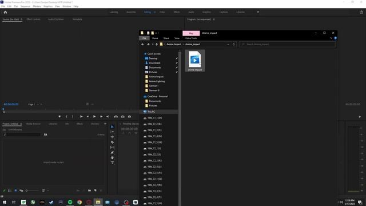Go back in File Explorer

tap(142, 45)
